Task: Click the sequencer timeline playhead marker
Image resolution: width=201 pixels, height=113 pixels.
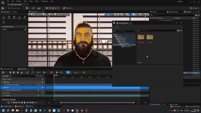Action: [54, 76]
